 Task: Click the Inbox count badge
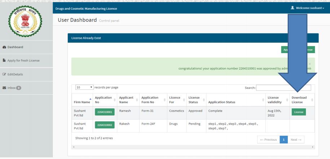(x=17, y=88)
